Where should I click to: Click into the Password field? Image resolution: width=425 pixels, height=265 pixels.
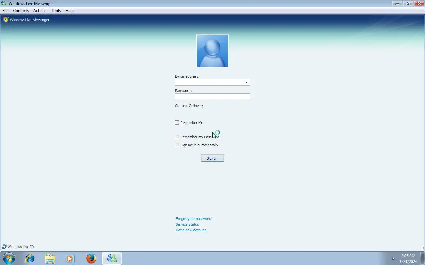click(212, 97)
